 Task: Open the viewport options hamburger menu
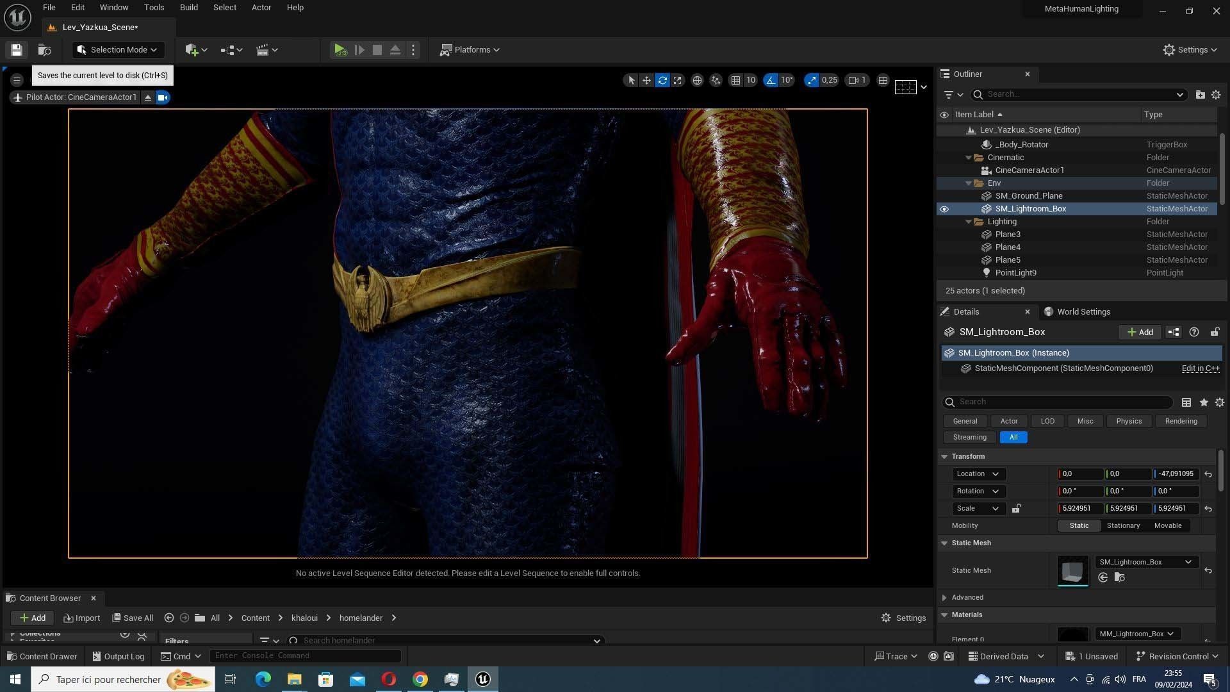[17, 80]
